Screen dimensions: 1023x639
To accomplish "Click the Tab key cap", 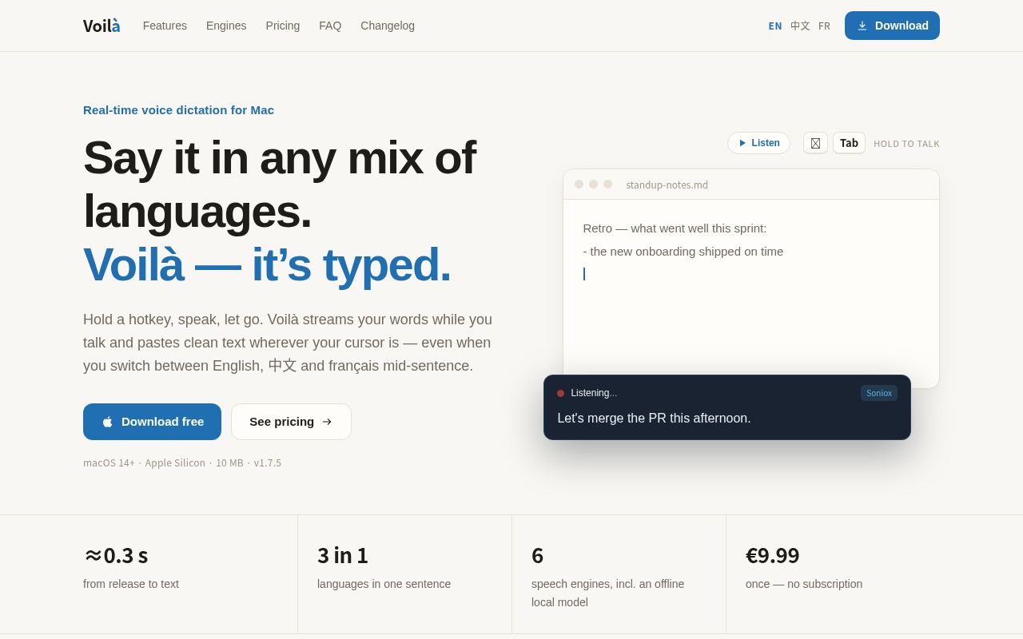I will [x=849, y=143].
